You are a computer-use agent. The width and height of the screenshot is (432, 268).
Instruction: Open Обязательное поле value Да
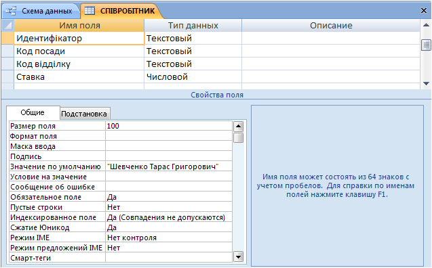(169, 197)
